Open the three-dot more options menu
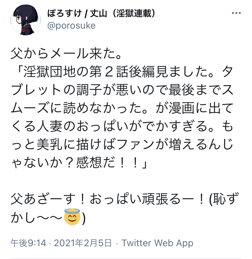This screenshot has width=252, height=259. click(236, 13)
